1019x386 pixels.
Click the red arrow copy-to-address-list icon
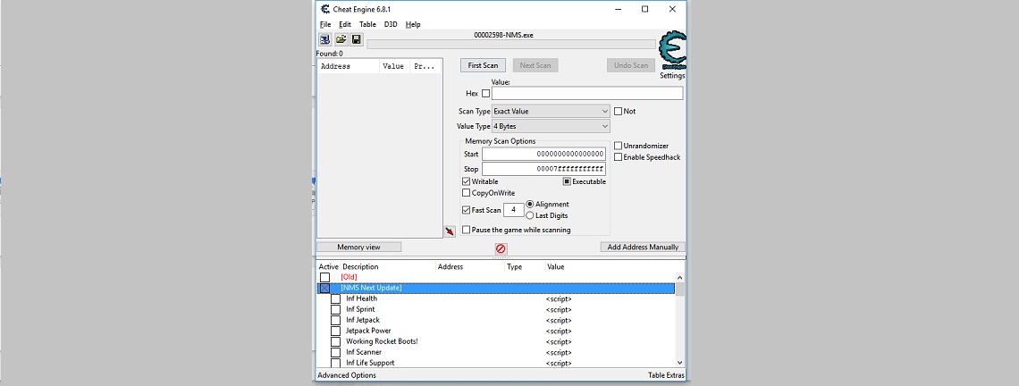pos(450,231)
